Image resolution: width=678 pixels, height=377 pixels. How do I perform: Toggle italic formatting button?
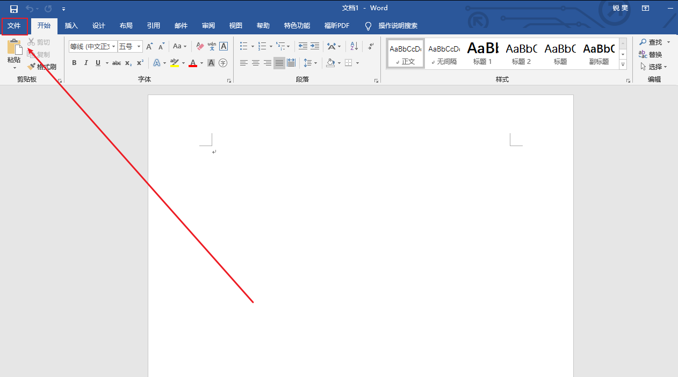tap(86, 63)
